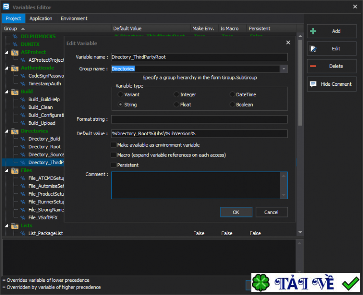The width and height of the screenshot is (363, 295).
Task: Click the red minus Delete icon
Action: [313, 66]
